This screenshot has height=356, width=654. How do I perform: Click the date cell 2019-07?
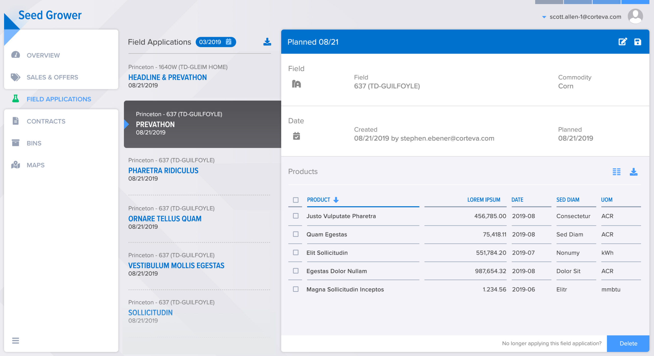coord(523,253)
